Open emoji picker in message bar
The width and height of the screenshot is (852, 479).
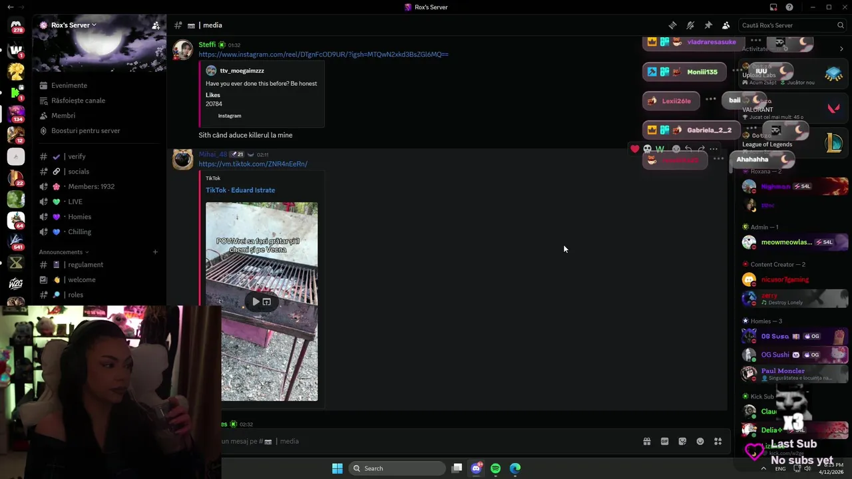[700, 441]
